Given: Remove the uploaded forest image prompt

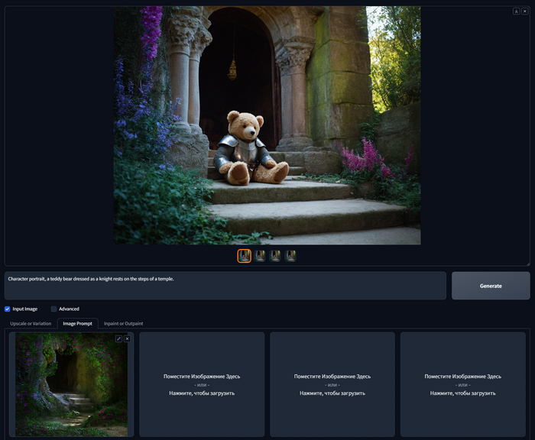Looking at the screenshot, I should (128, 338).
